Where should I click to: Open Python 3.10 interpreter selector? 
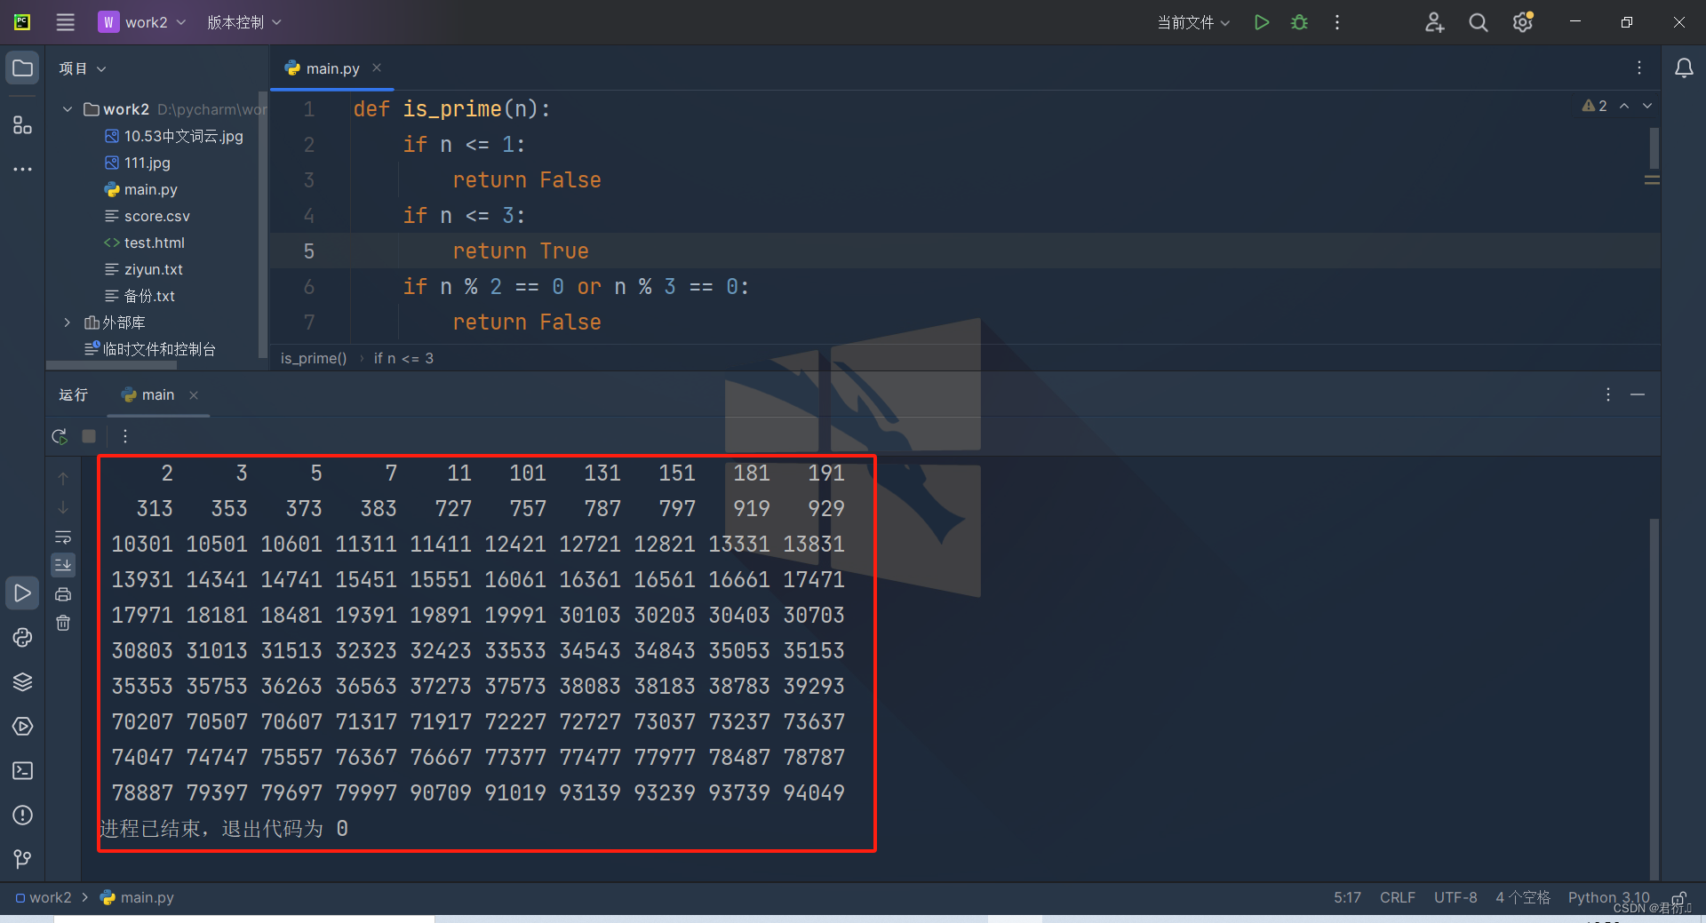tap(1608, 897)
